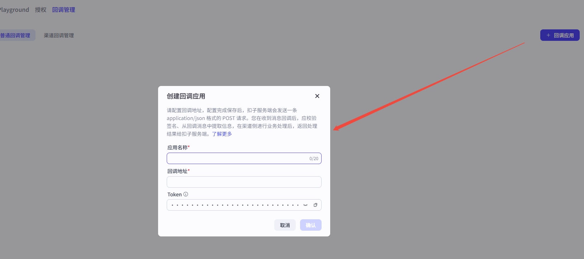Click the 应用名称 field label
This screenshot has width=584, height=259.
click(177, 148)
